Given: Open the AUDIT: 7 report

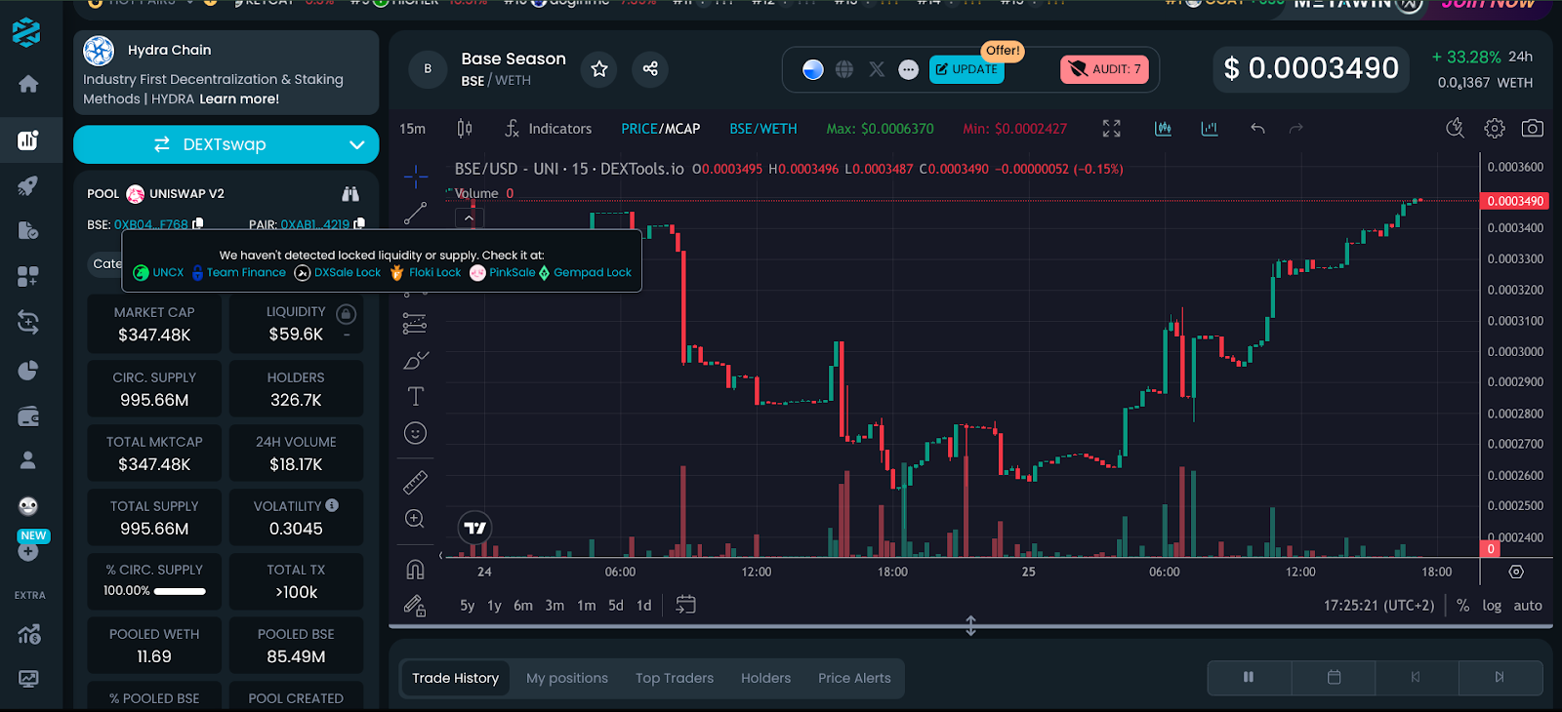Looking at the screenshot, I should (1104, 69).
